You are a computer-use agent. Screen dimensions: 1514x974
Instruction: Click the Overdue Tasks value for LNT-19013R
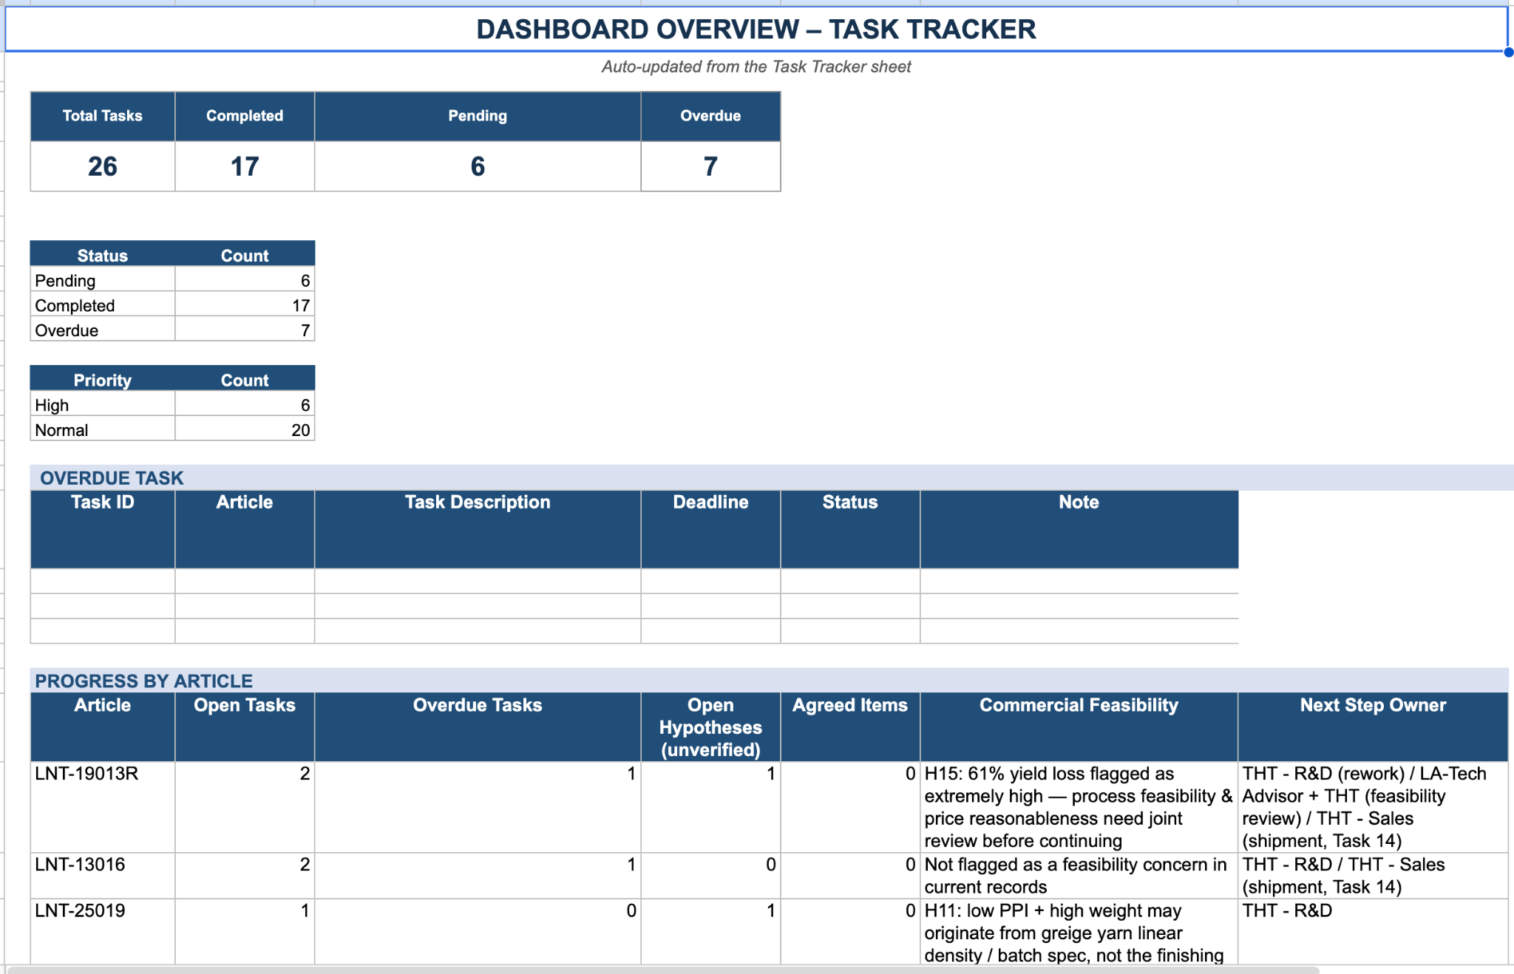click(478, 807)
